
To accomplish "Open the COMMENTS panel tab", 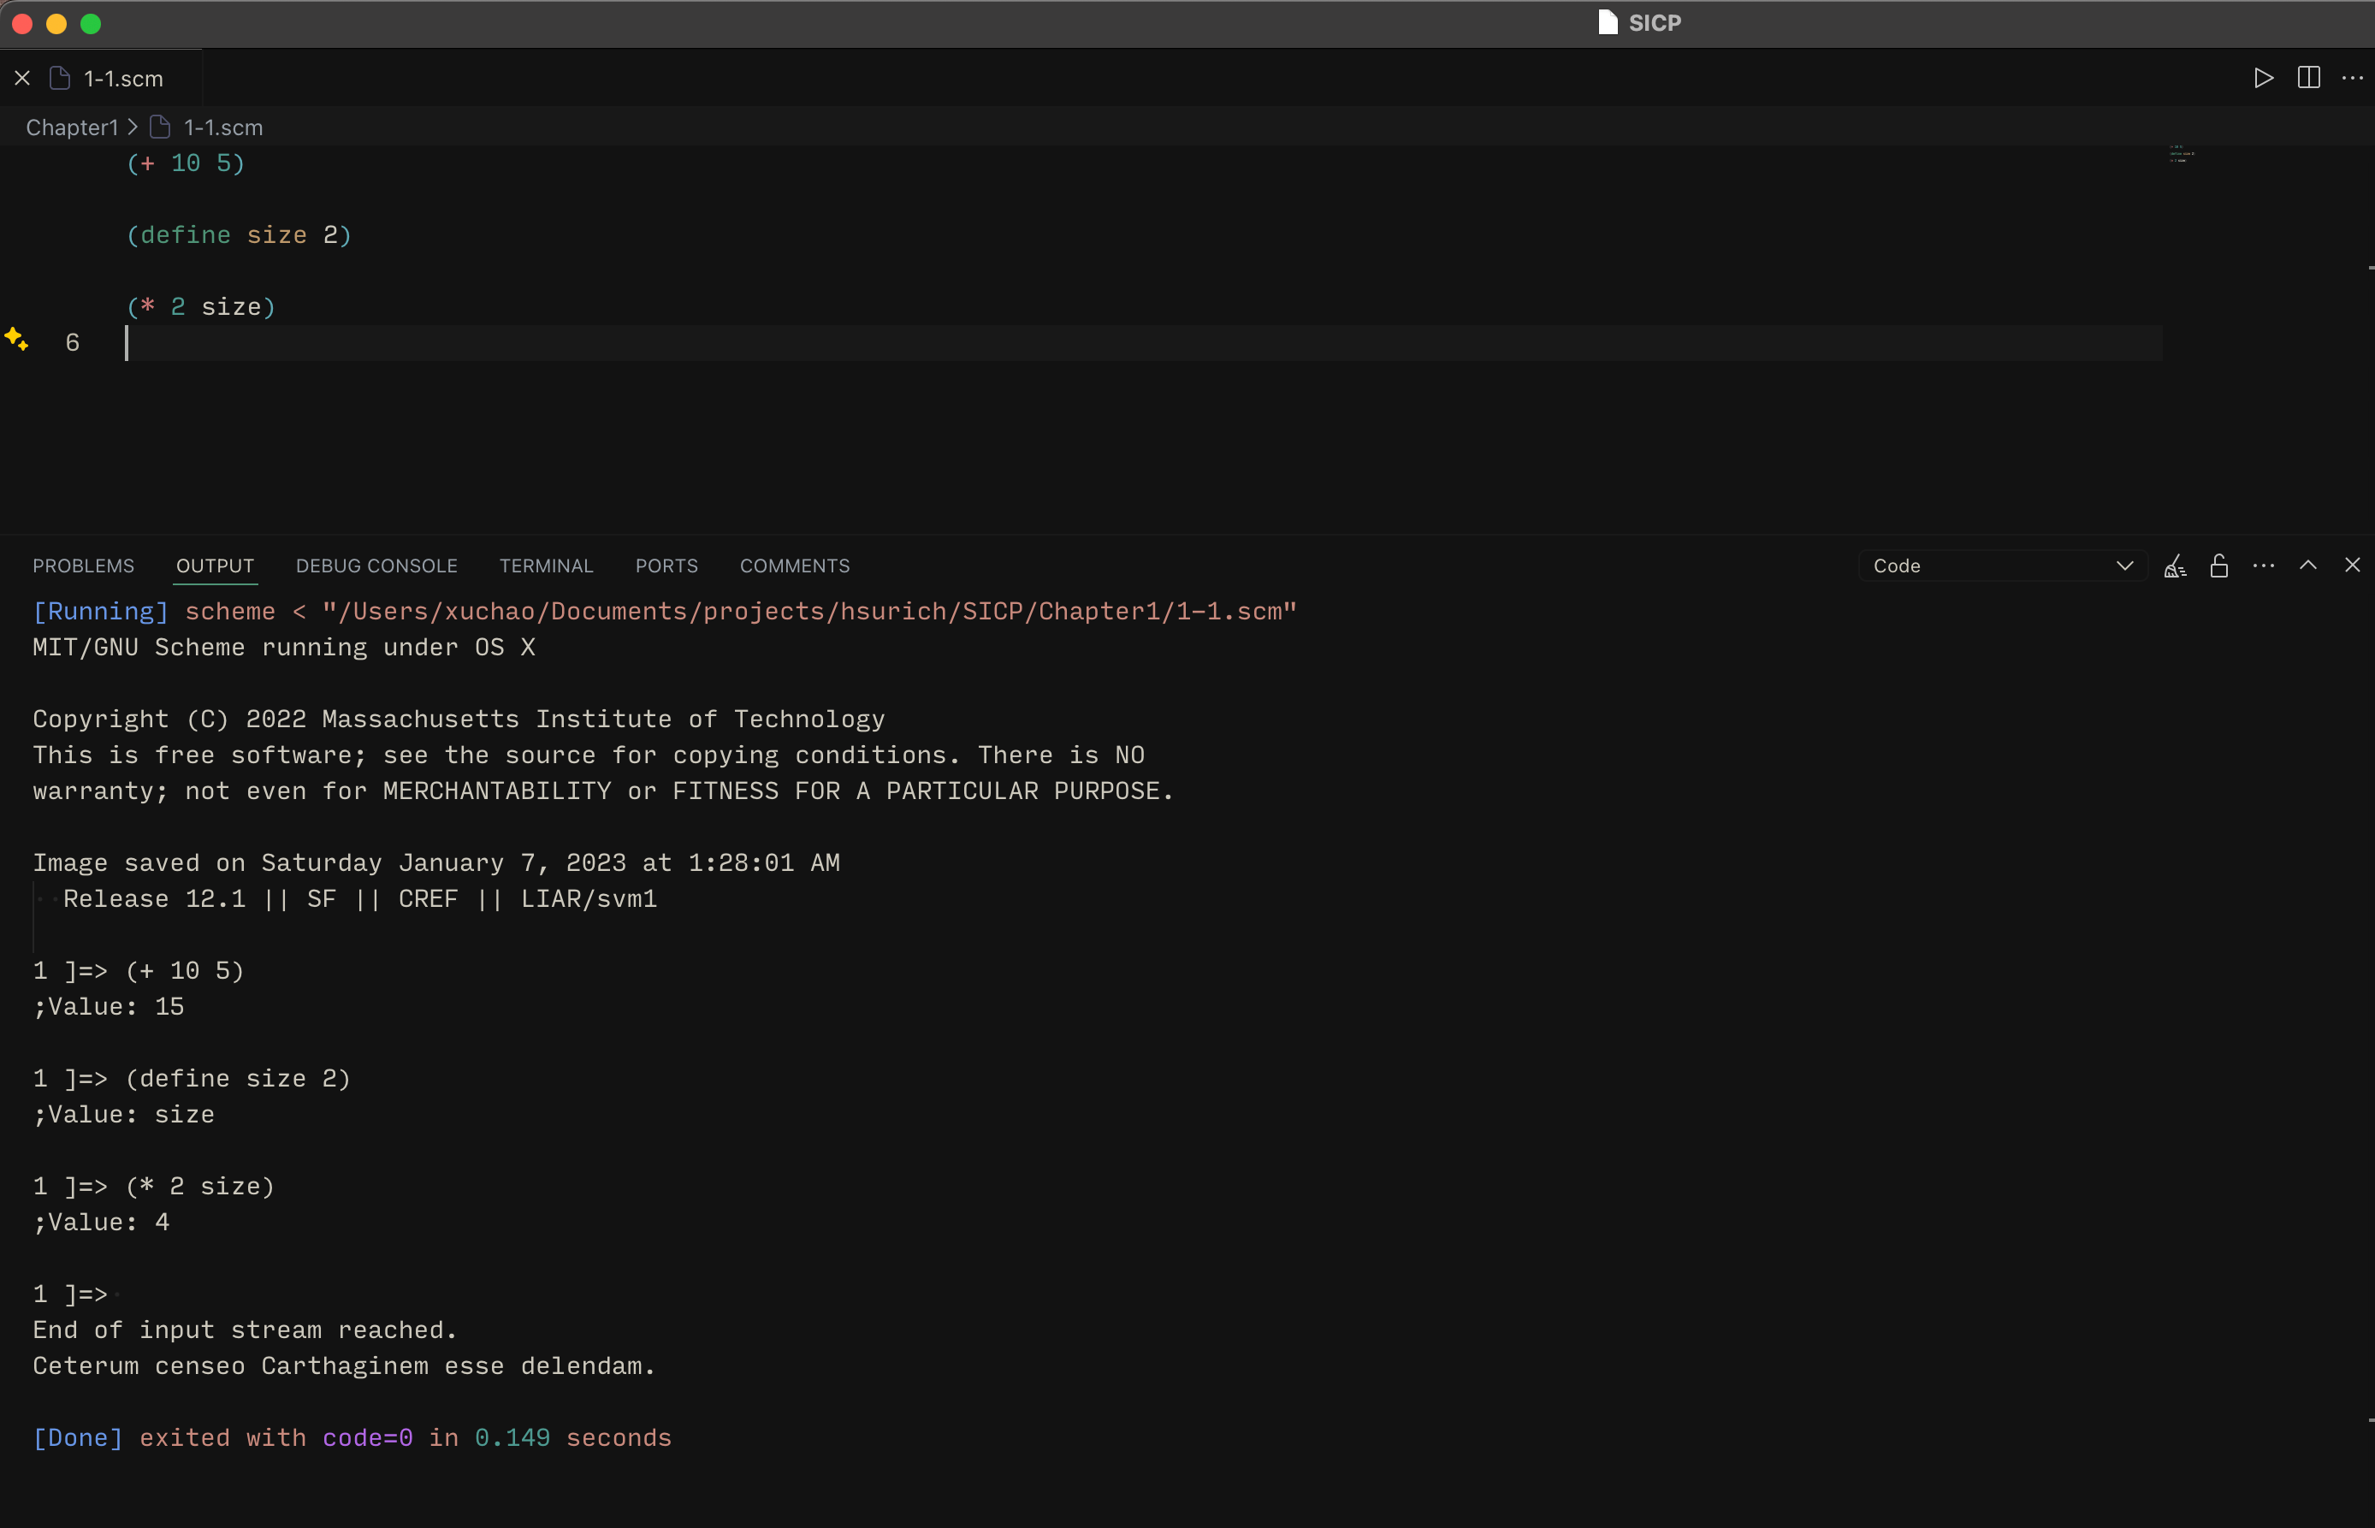I will click(x=795, y=566).
